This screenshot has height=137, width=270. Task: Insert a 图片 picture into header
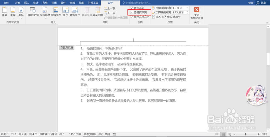point(65,12)
